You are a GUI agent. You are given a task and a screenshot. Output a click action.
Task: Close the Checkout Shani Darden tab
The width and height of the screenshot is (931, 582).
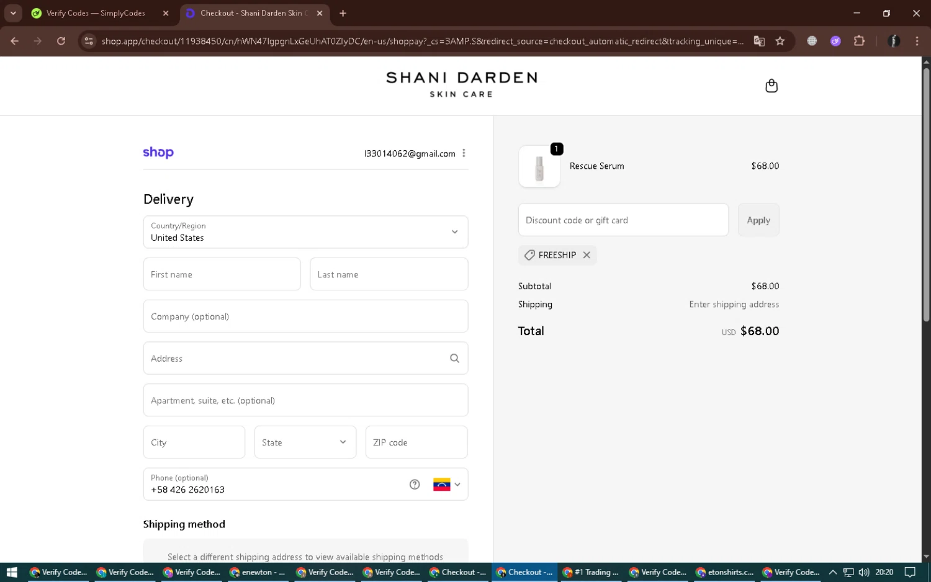[320, 13]
